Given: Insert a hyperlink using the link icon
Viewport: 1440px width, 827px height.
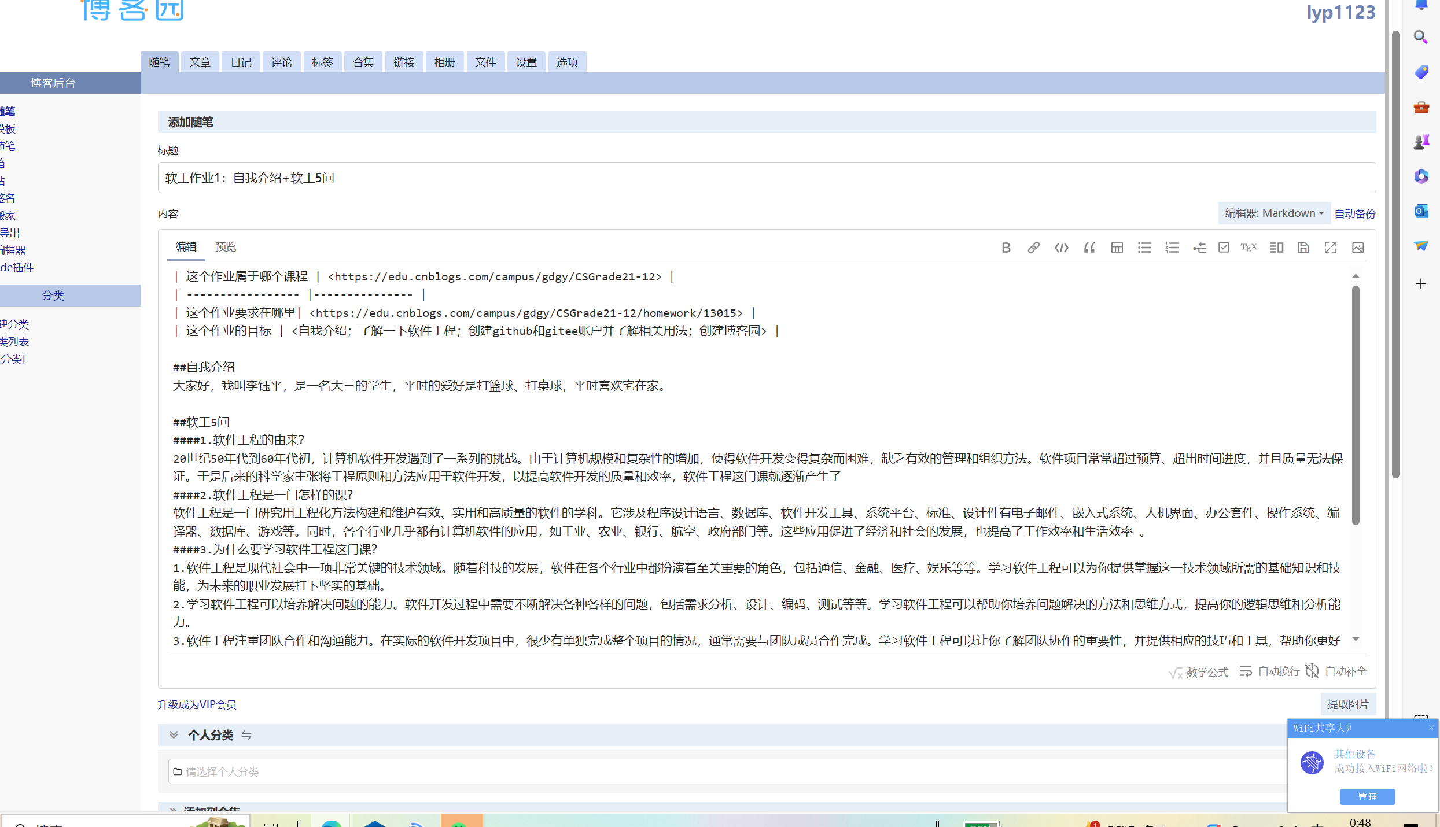Looking at the screenshot, I should (x=1033, y=248).
